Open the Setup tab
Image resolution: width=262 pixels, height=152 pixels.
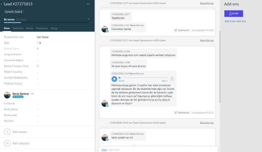pos(54,28)
